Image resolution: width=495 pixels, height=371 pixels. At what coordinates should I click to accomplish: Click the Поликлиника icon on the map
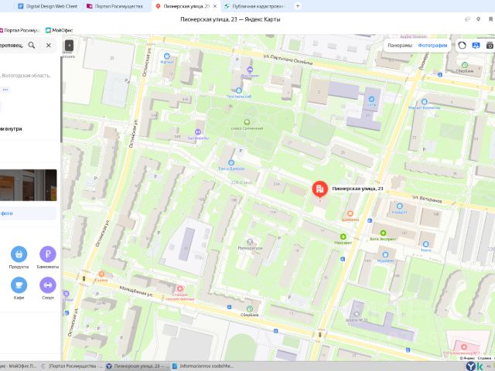464,347
